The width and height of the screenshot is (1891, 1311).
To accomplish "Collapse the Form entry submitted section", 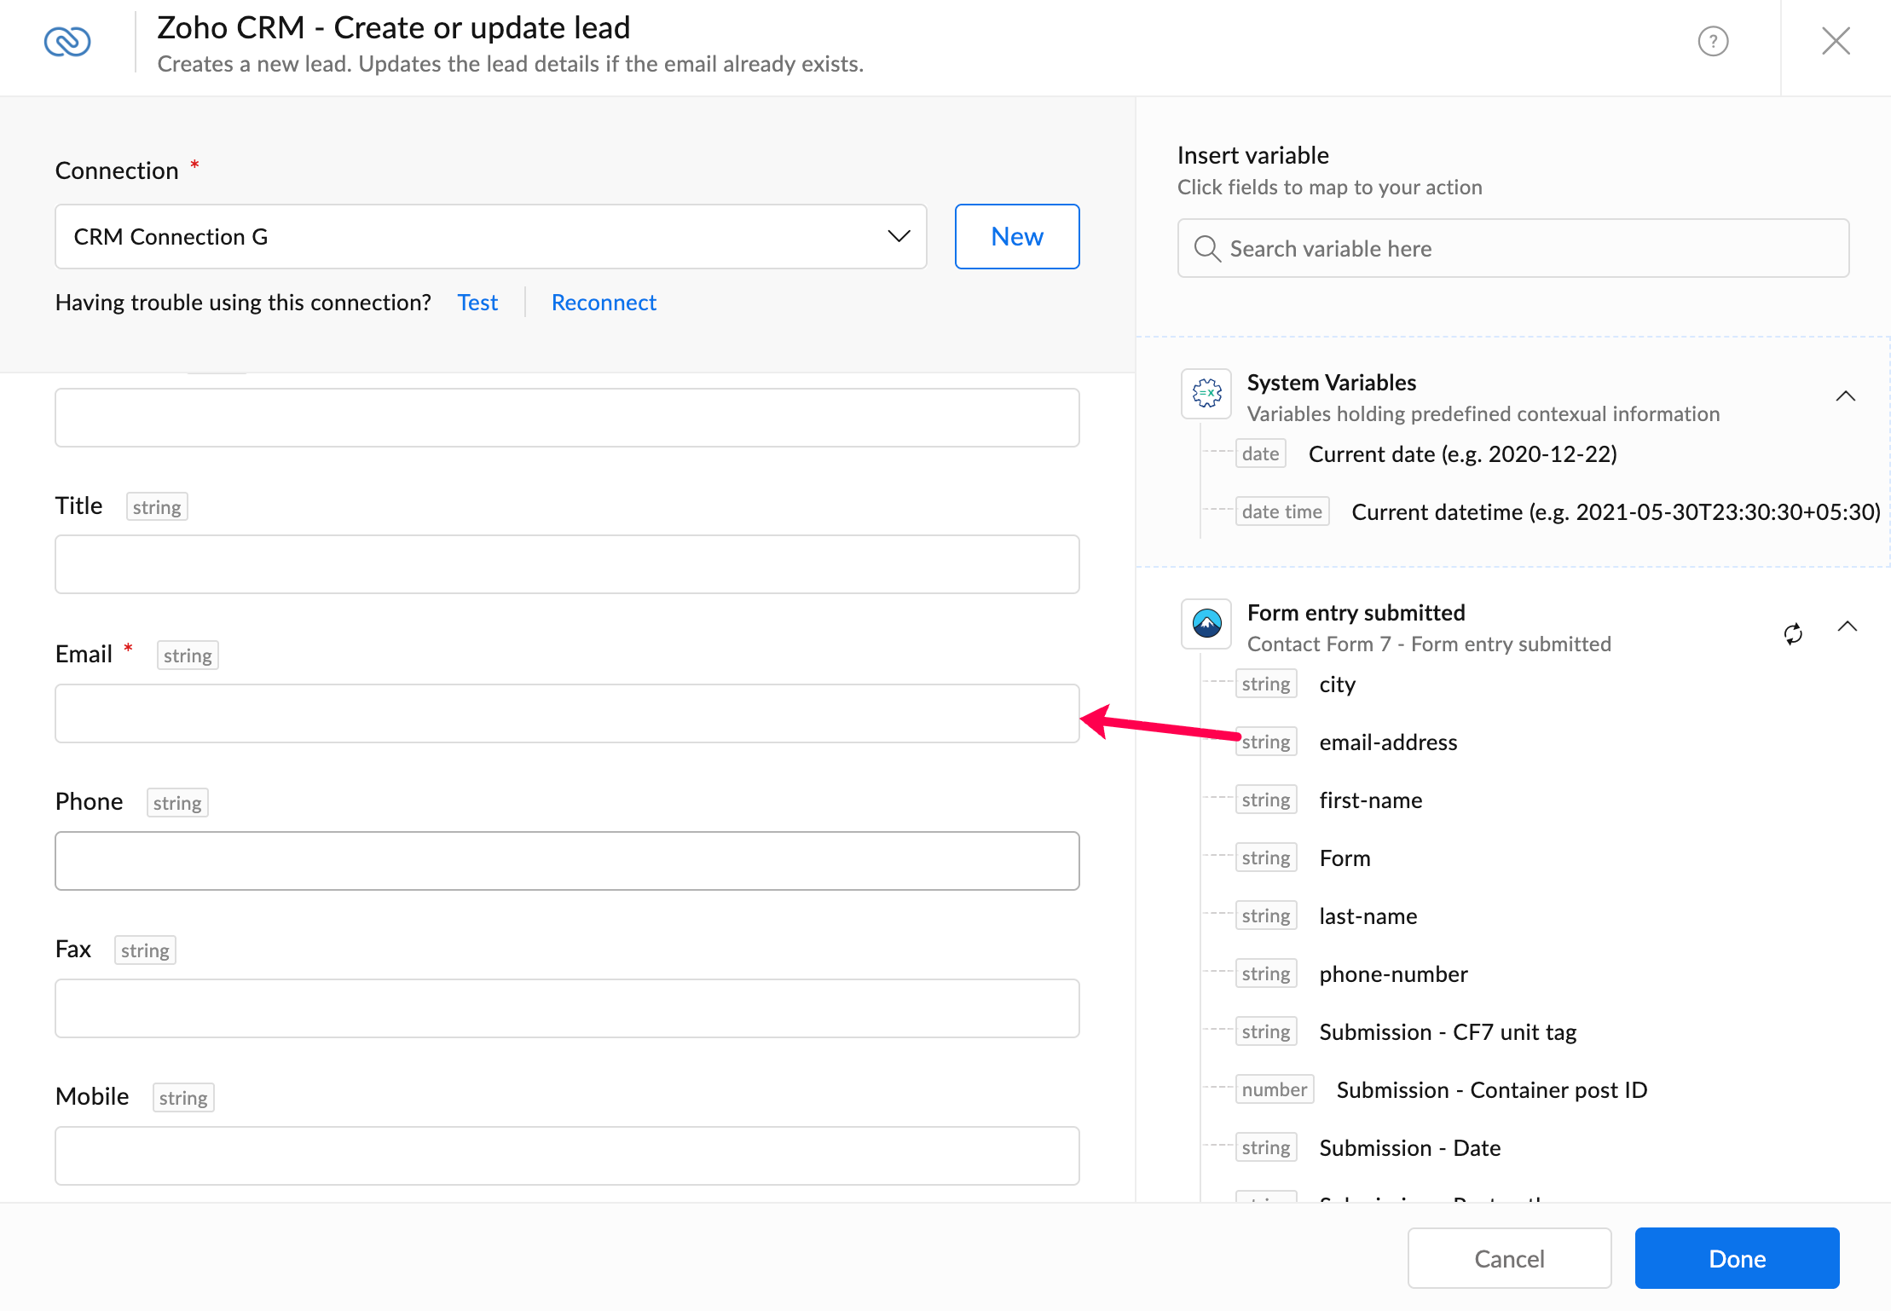I will click(x=1847, y=626).
